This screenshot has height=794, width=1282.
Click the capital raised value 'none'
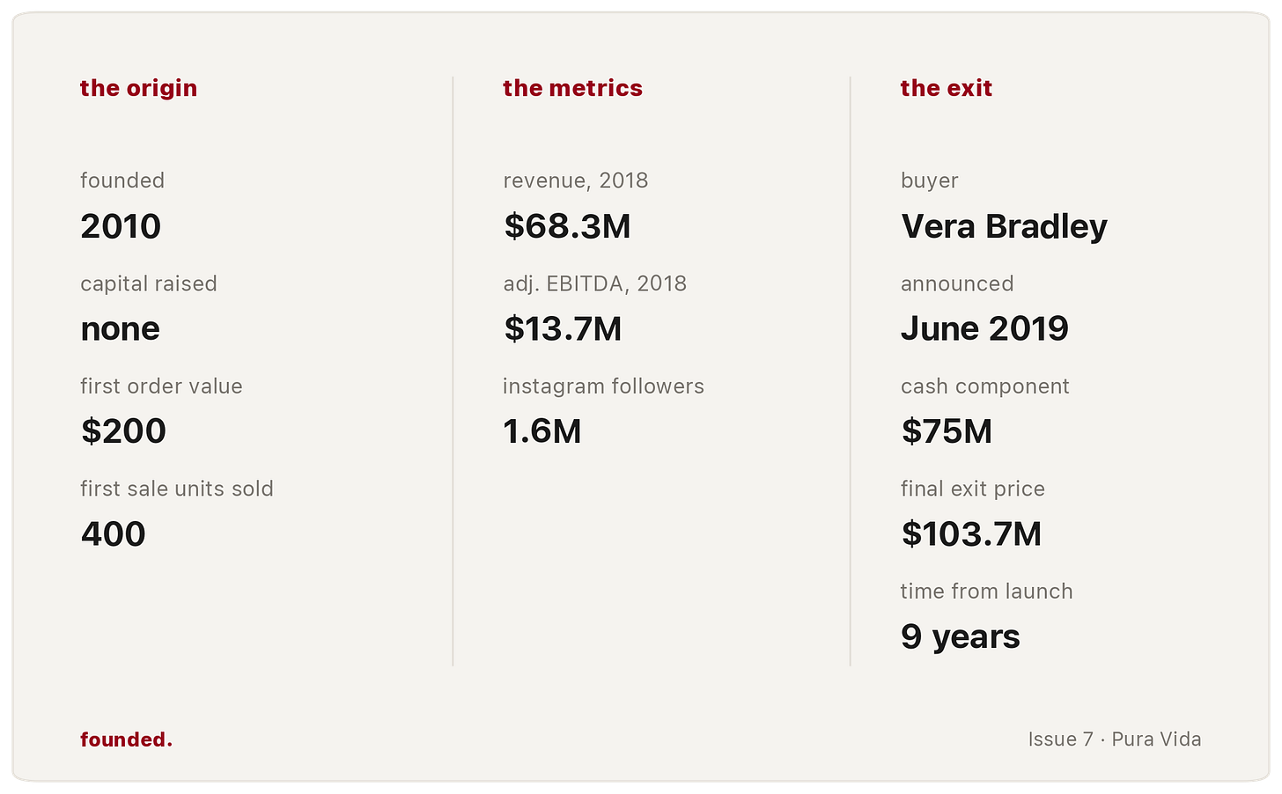click(x=120, y=329)
